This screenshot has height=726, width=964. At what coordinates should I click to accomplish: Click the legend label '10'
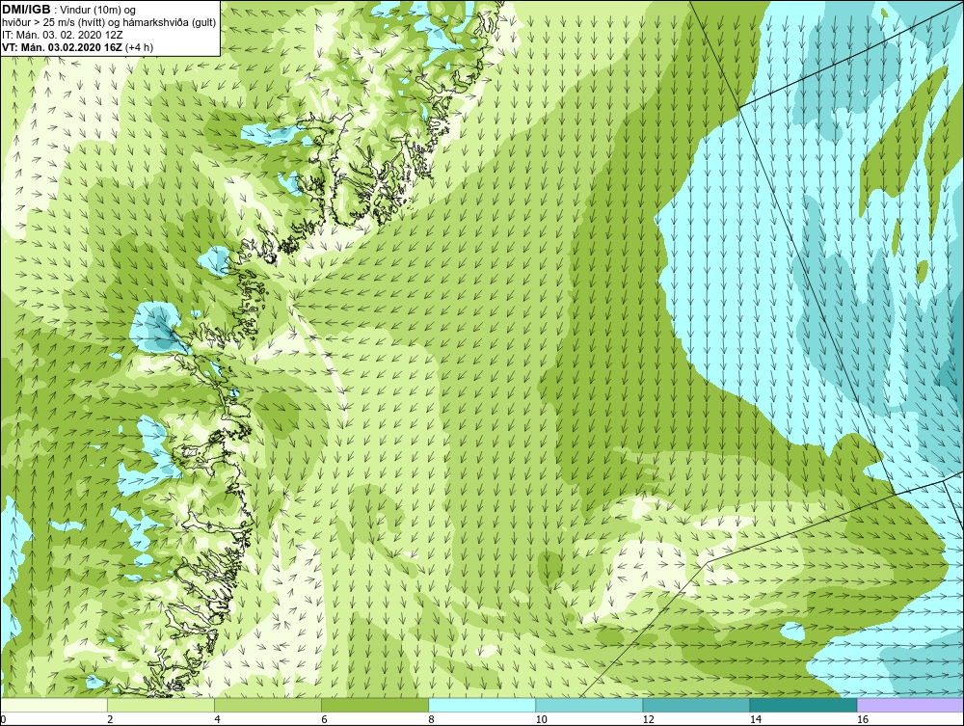pos(541,719)
